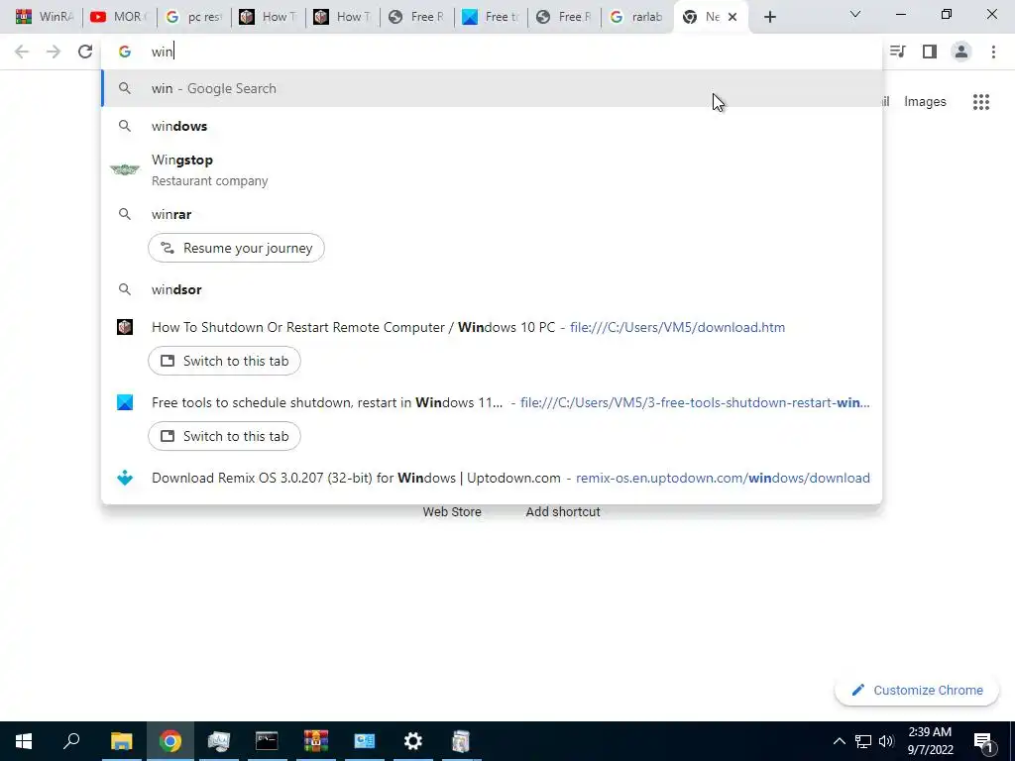The image size is (1015, 761).
Task: Toggle the Chrome side panel
Action: pos(930,52)
